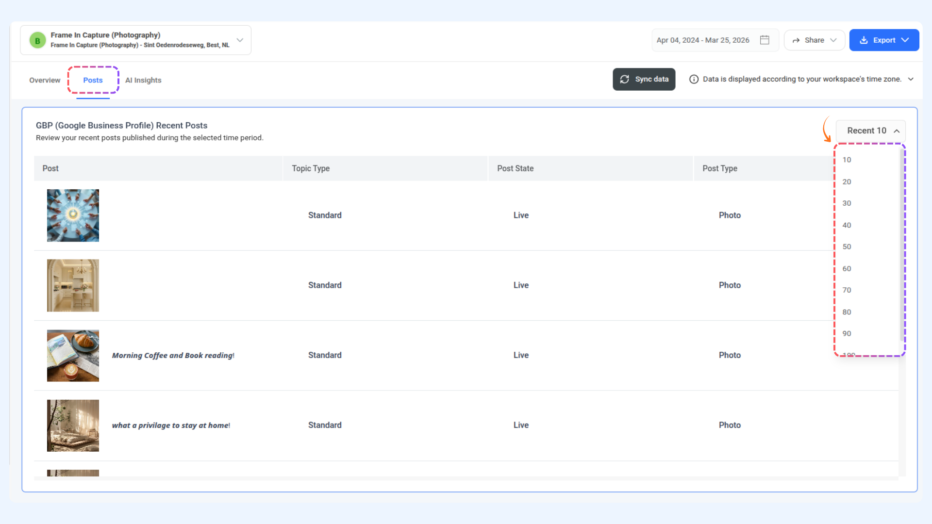Click the Export download icon

(x=864, y=40)
